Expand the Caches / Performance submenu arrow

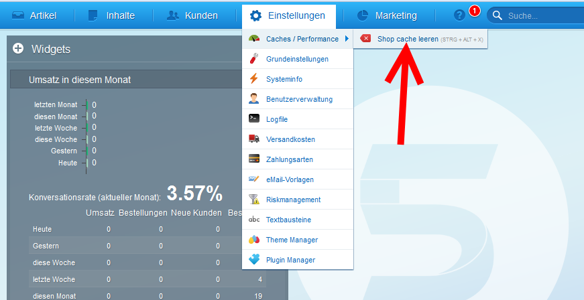[347, 39]
